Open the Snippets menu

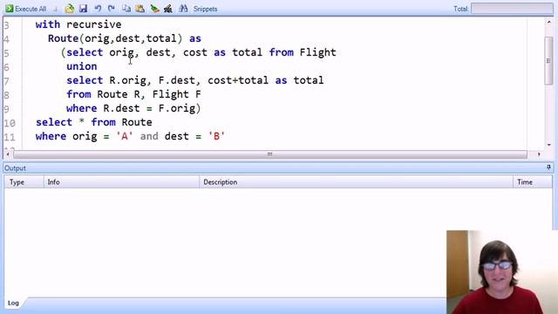(206, 9)
